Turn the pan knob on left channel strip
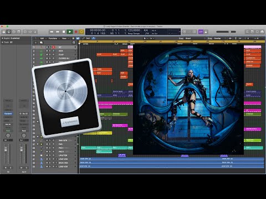 click(x=8, y=135)
